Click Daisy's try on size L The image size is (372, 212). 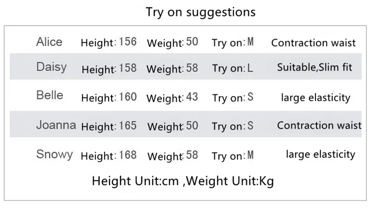pyautogui.click(x=250, y=68)
